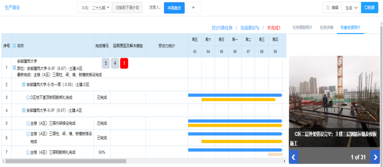The width and height of the screenshot is (383, 167).
Task: Click the horizontal scrollbar under the task table
Action: click(x=66, y=162)
